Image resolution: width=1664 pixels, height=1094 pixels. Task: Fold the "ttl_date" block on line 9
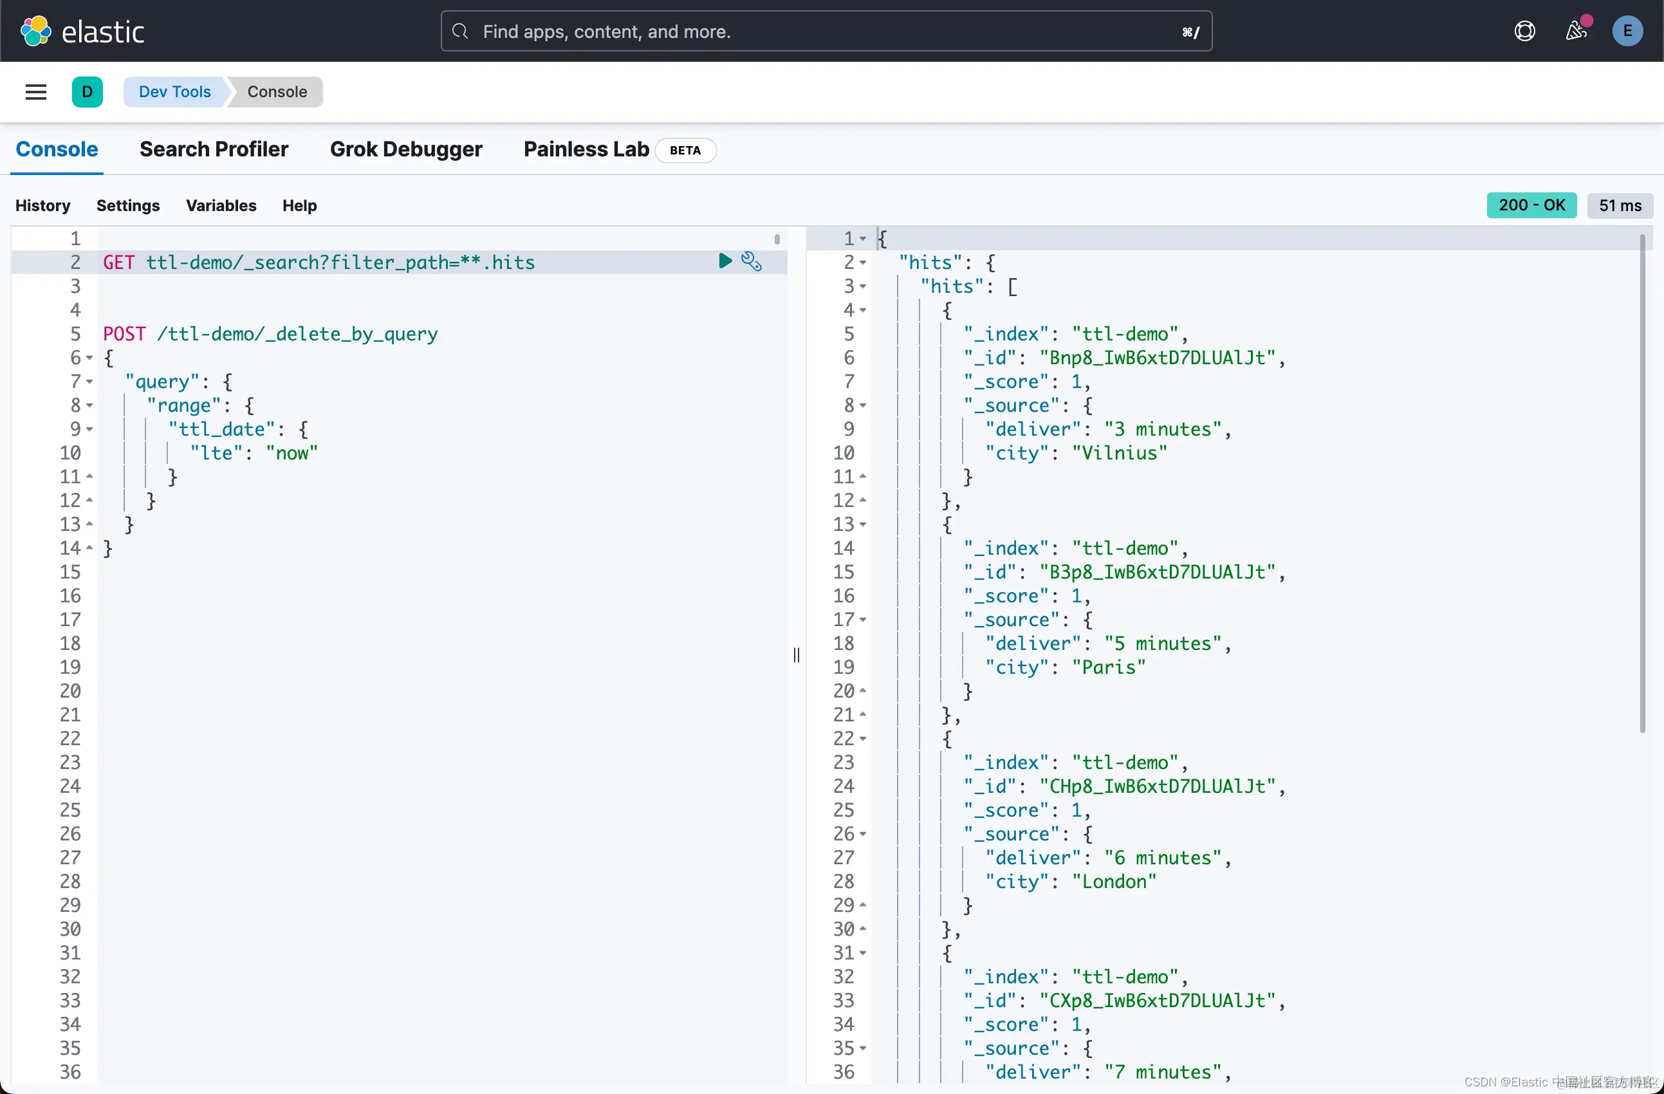click(89, 429)
